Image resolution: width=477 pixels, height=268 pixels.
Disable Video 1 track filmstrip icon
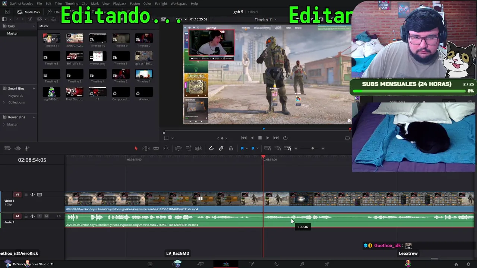pyautogui.click(x=40, y=195)
